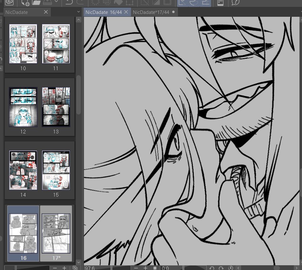The image size is (302, 270).
Task: Click page manager scroll up arrow
Action: pos(78,20)
